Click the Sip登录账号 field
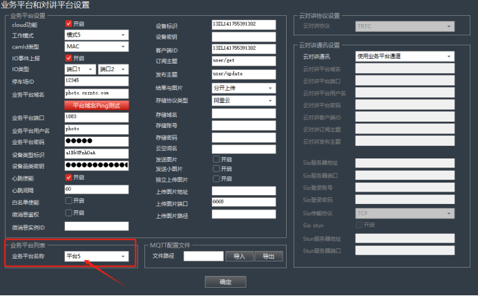 click(x=405, y=187)
